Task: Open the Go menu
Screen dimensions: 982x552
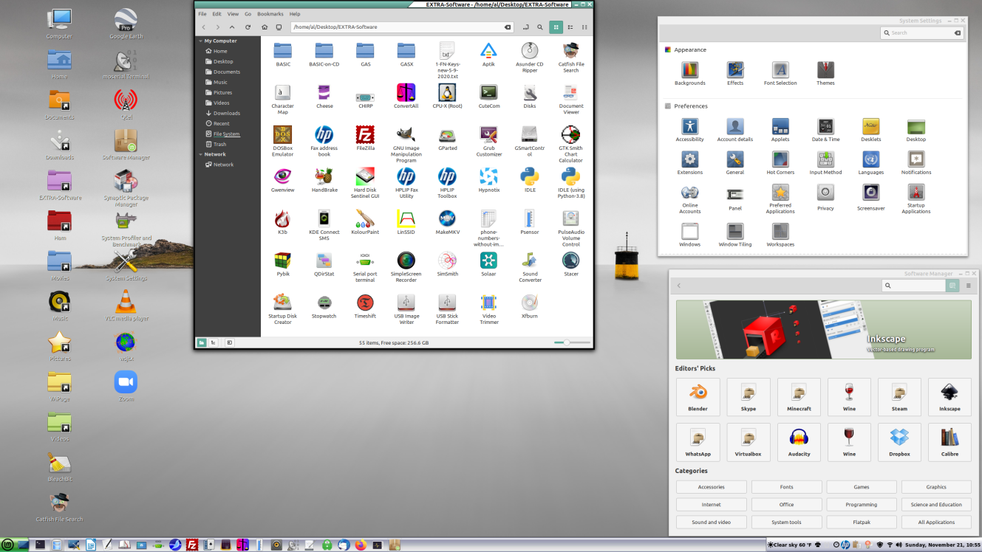Action: [248, 14]
